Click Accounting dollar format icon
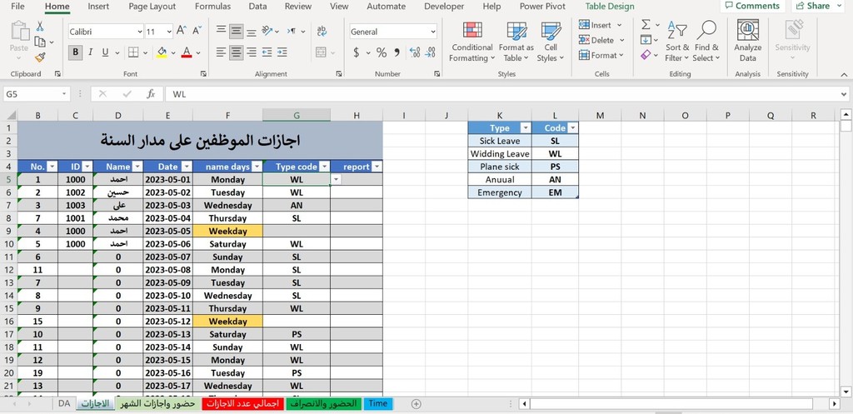Screen dimensions: 853x414 pyautogui.click(x=357, y=52)
